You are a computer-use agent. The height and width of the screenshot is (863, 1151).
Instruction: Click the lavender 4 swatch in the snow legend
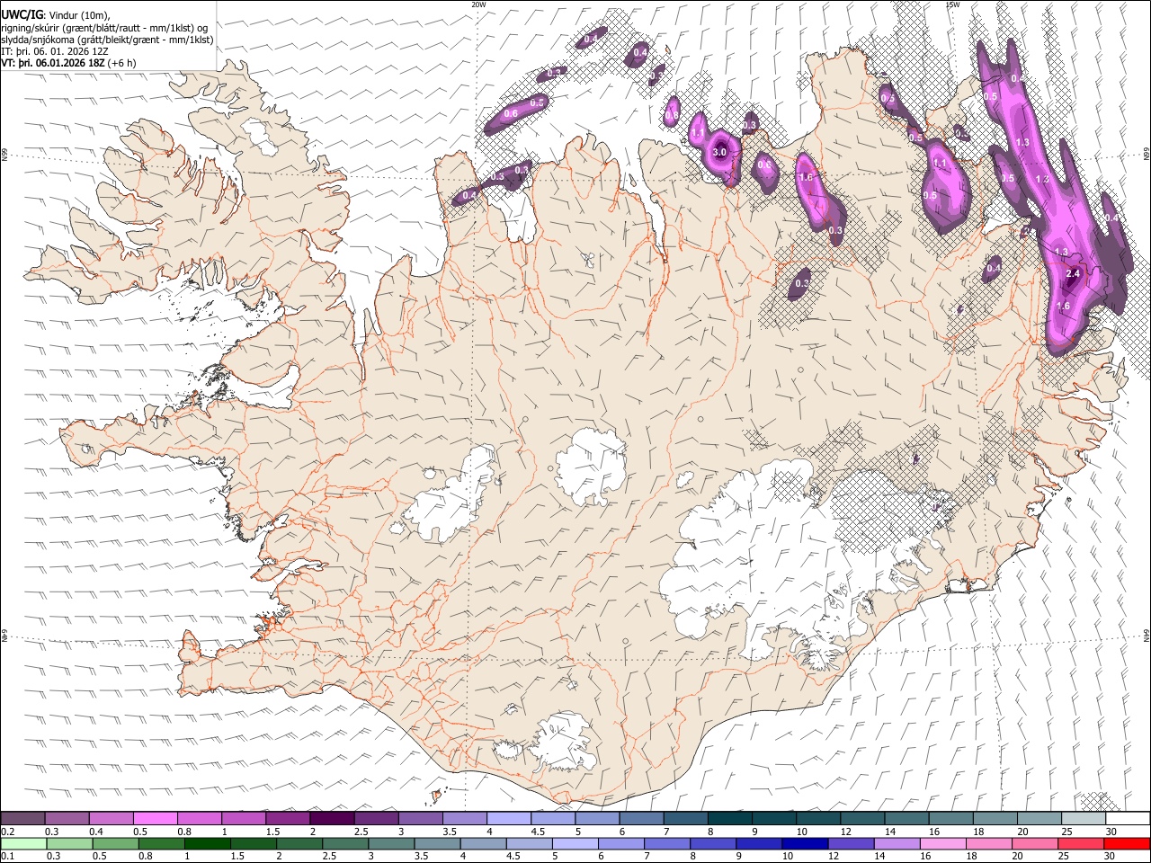[508, 818]
